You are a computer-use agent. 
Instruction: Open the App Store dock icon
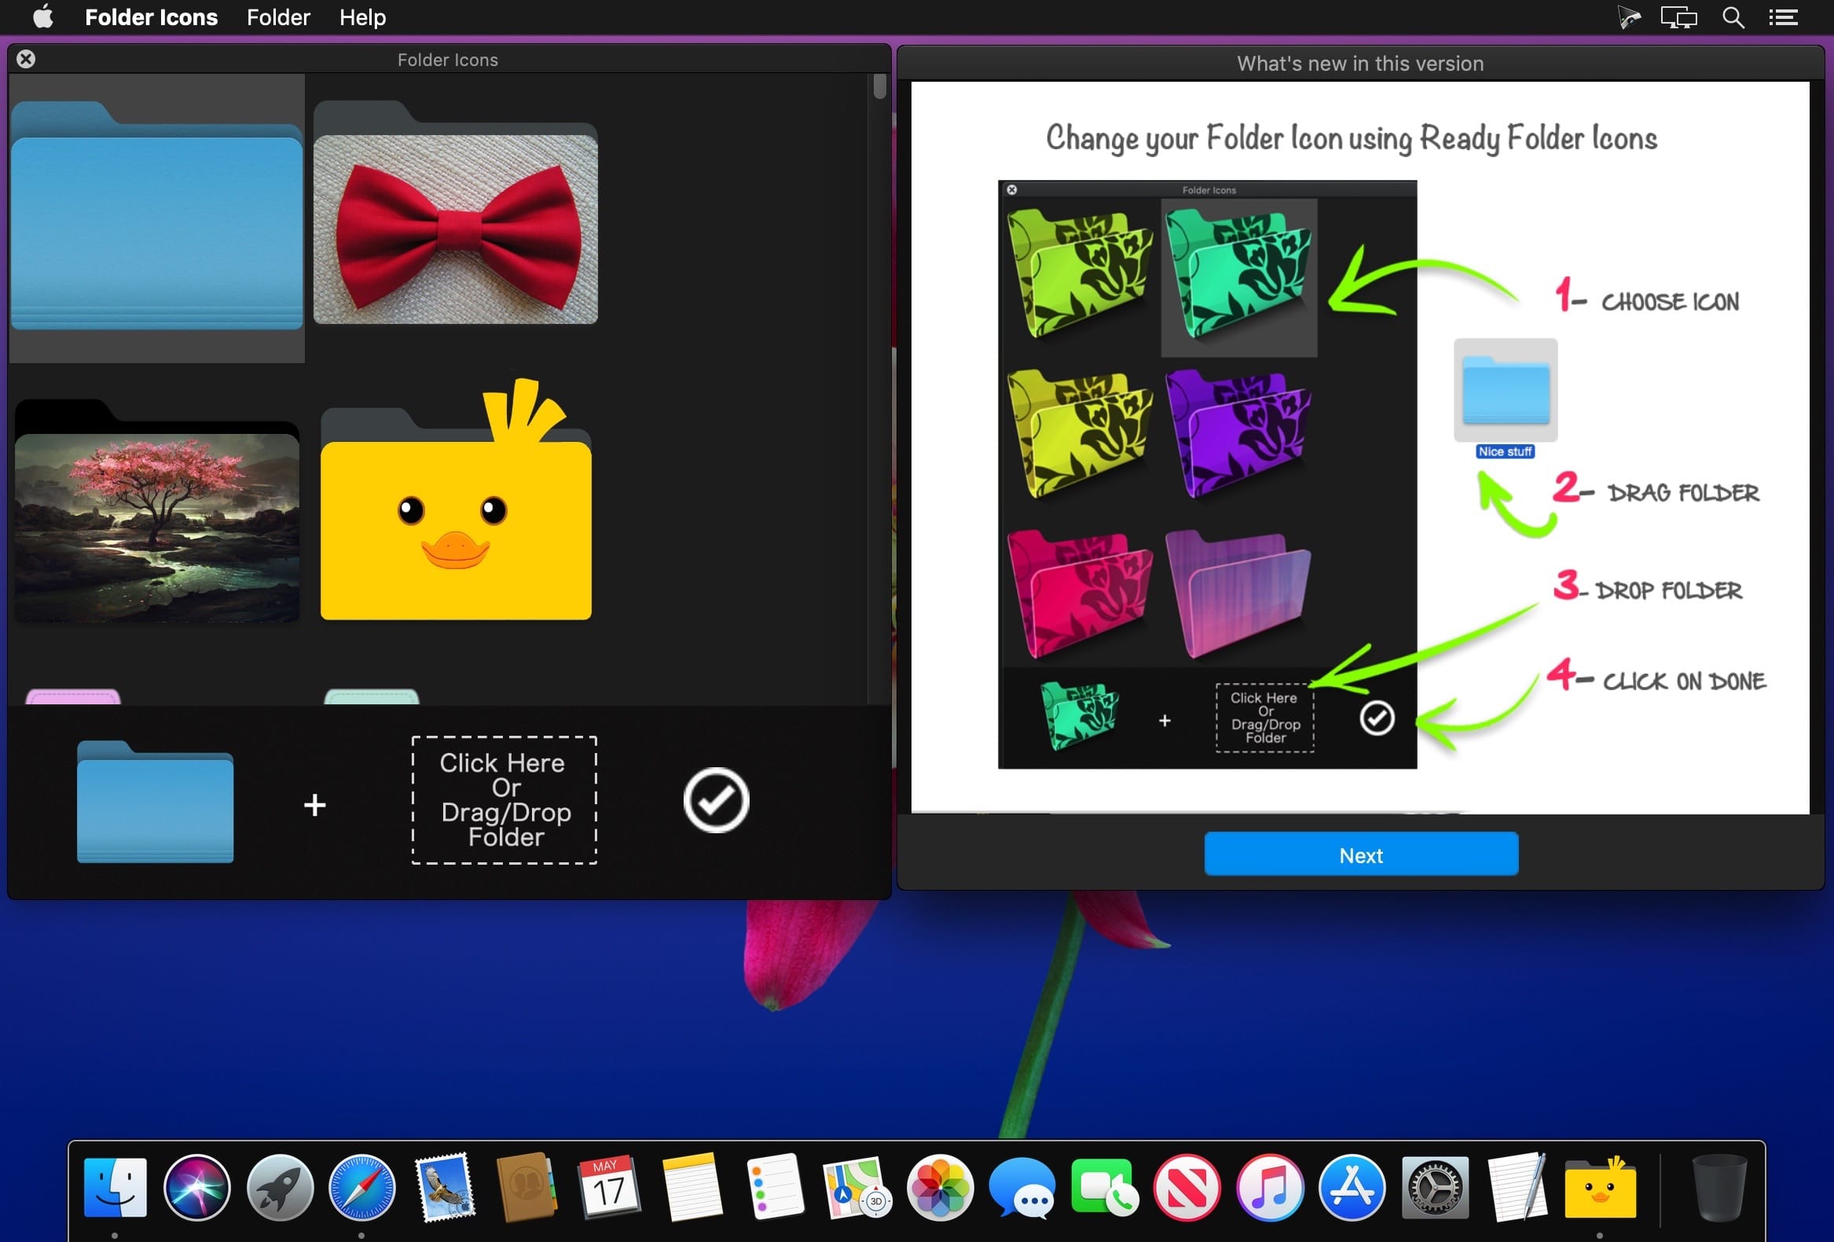pyautogui.click(x=1351, y=1187)
